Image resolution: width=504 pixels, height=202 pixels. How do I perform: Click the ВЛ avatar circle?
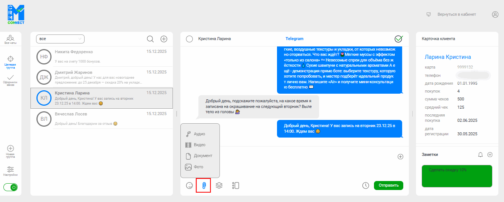[44, 119]
